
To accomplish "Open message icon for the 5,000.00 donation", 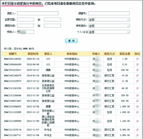I will (x=137, y=130).
